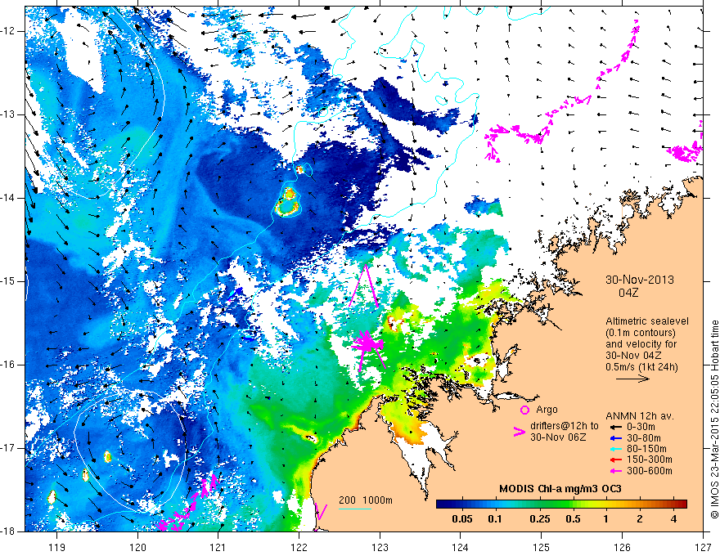Click the '122' longitude axis label

click(x=299, y=547)
